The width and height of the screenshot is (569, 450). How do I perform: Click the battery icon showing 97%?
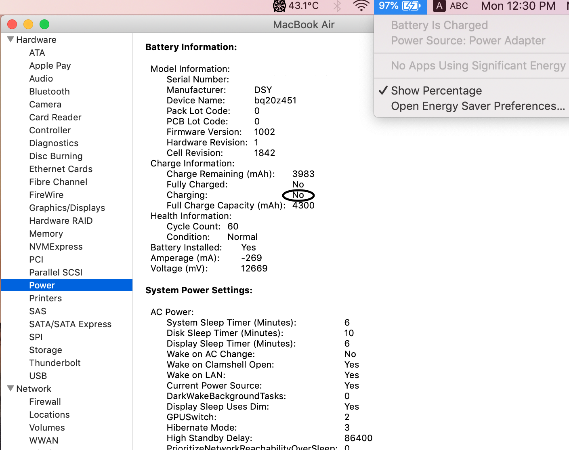point(400,6)
